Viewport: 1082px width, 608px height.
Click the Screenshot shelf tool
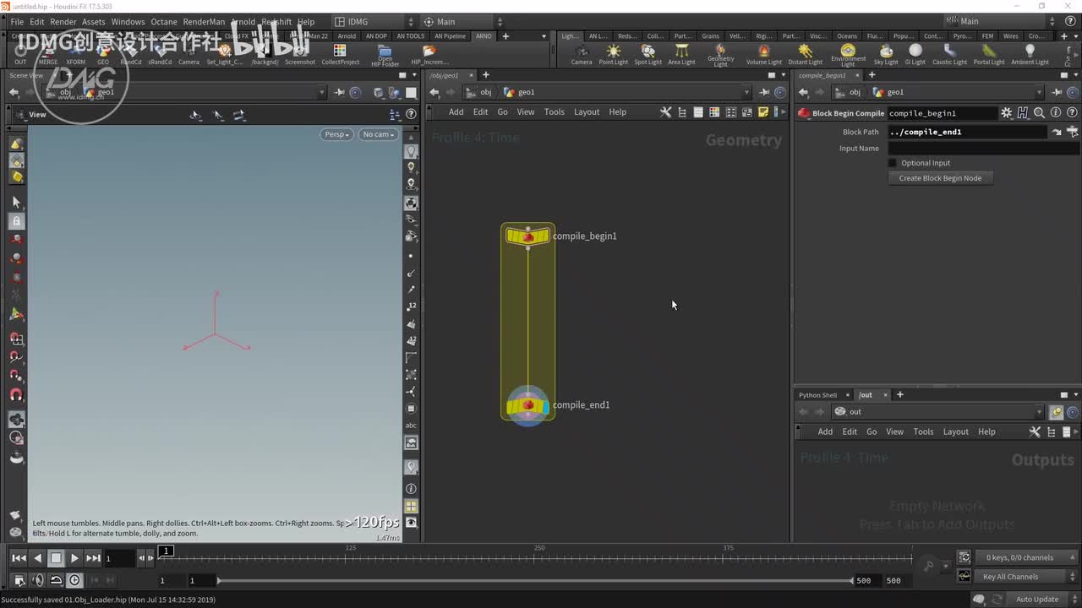pyautogui.click(x=300, y=54)
